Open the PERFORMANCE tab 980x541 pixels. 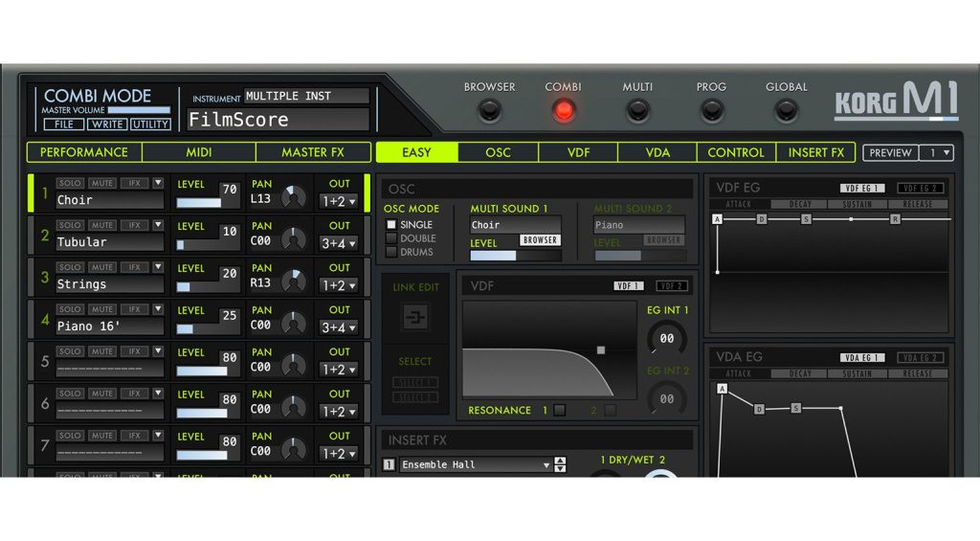coord(84,152)
